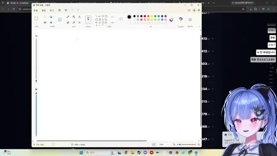Open the 파일 (File) menu
The width and height of the screenshot is (277, 156).
click(35, 10)
